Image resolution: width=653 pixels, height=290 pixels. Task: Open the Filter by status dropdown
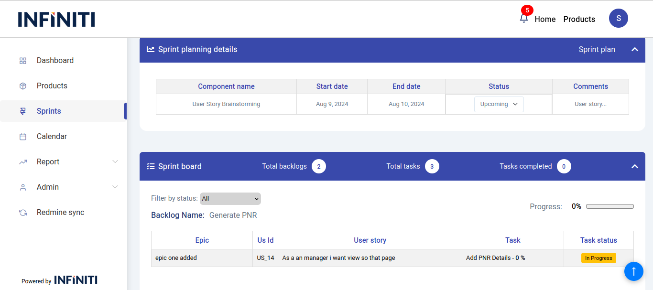(230, 199)
